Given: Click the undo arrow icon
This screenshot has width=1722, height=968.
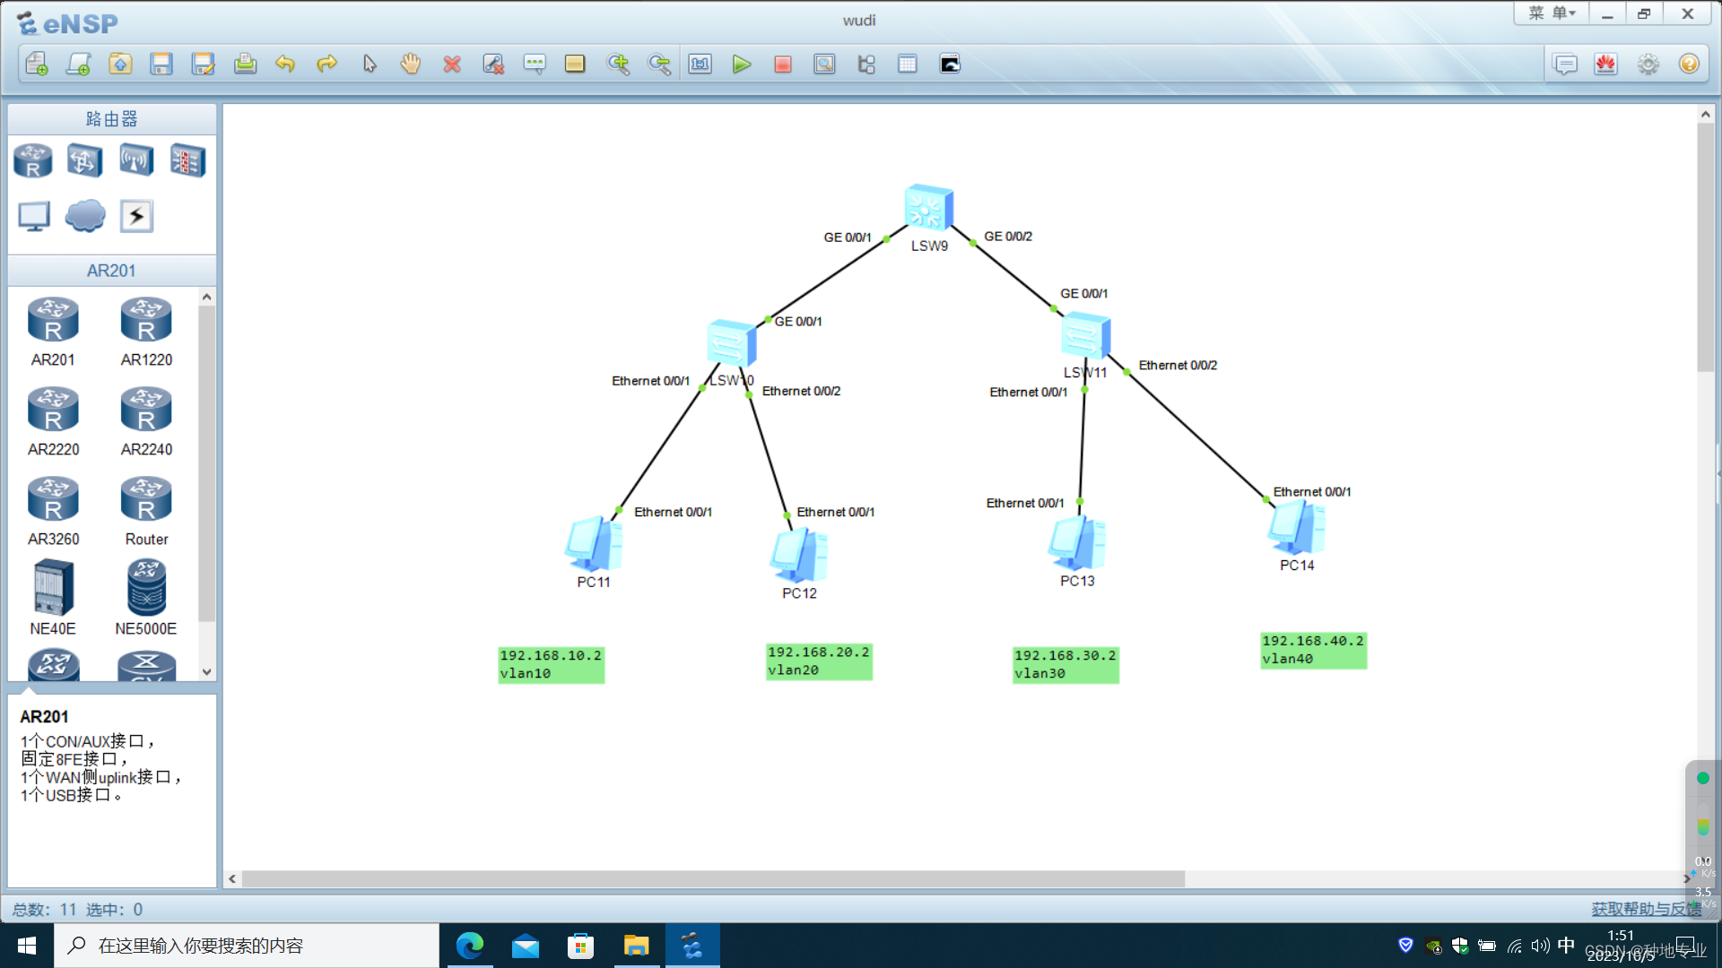Looking at the screenshot, I should coord(285,65).
